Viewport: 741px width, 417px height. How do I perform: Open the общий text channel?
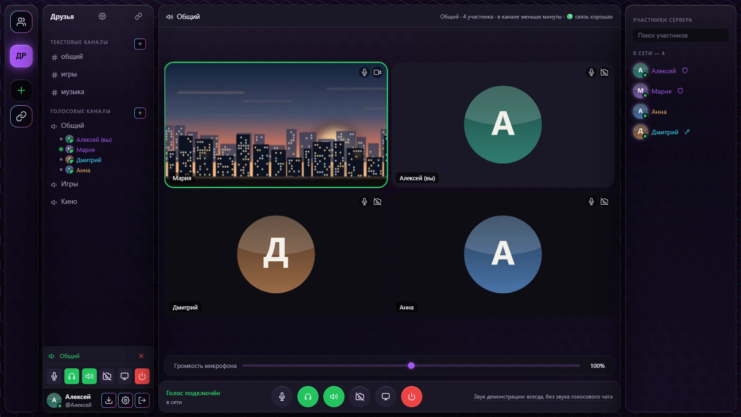(x=98, y=57)
